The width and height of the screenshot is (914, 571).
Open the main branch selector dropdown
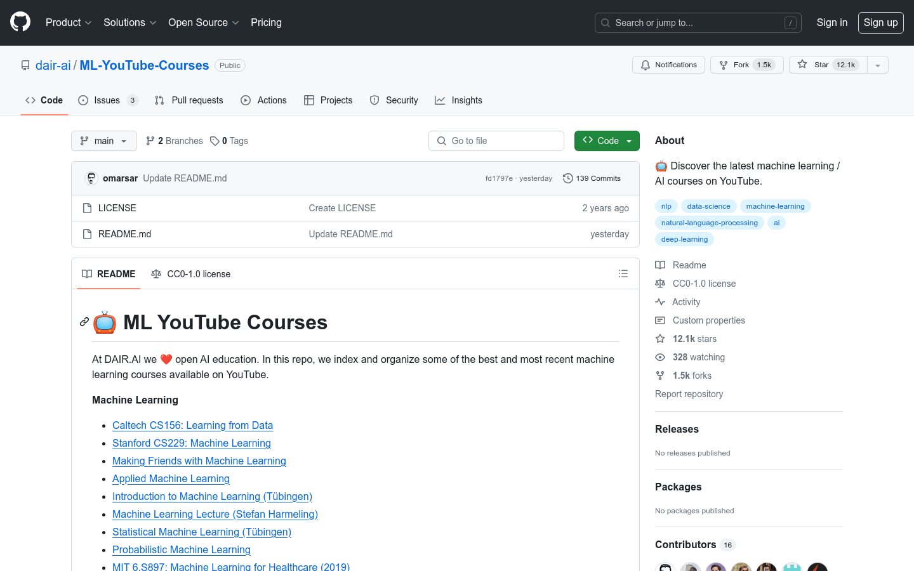pos(104,141)
